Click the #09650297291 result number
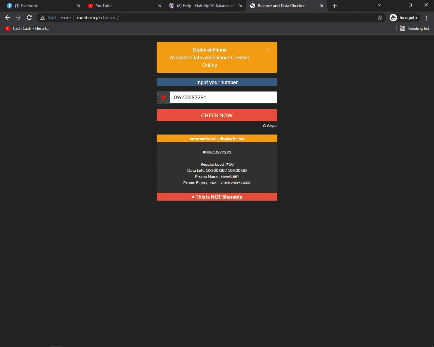The height and width of the screenshot is (347, 434). [217, 152]
